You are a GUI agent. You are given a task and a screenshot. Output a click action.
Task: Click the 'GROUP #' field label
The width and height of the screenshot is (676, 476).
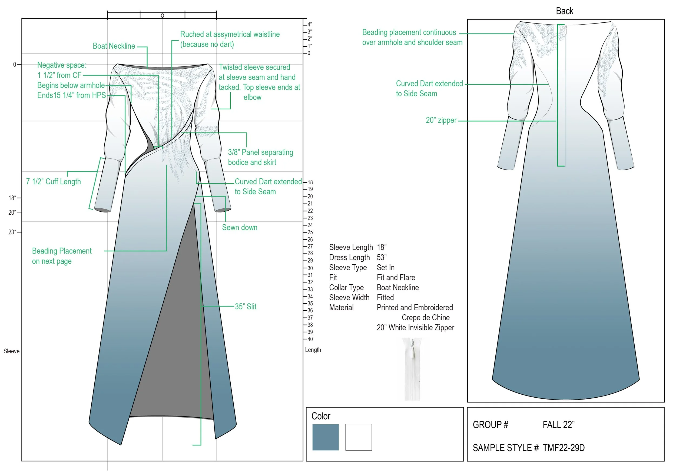(490, 424)
